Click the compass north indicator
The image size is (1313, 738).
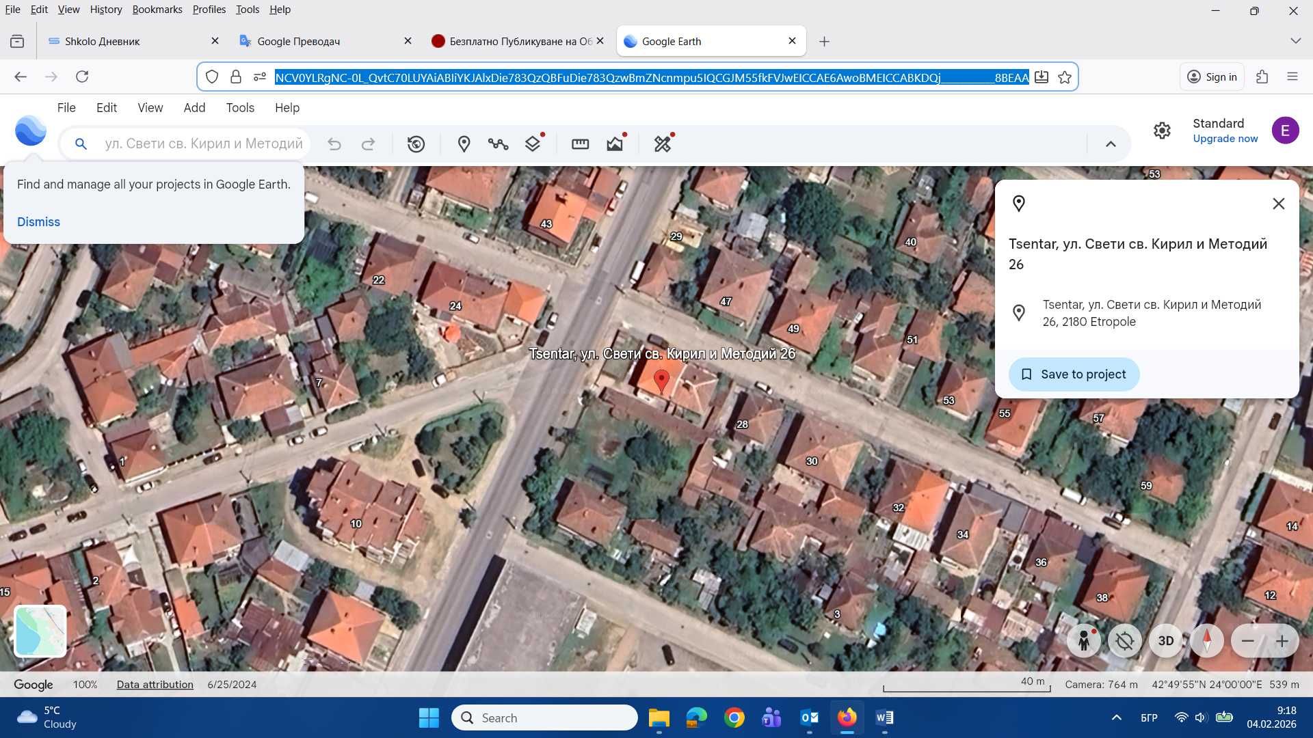(x=1206, y=641)
